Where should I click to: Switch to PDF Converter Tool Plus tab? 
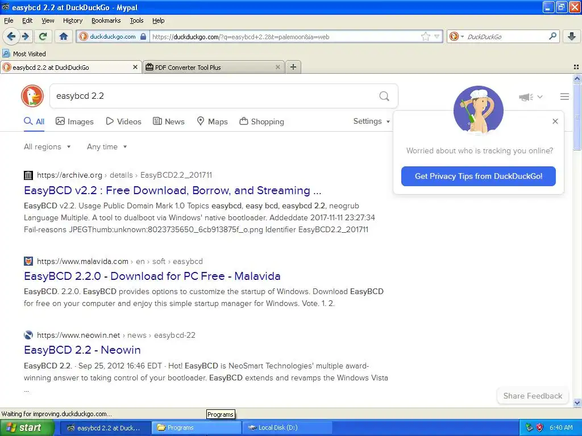214,67
